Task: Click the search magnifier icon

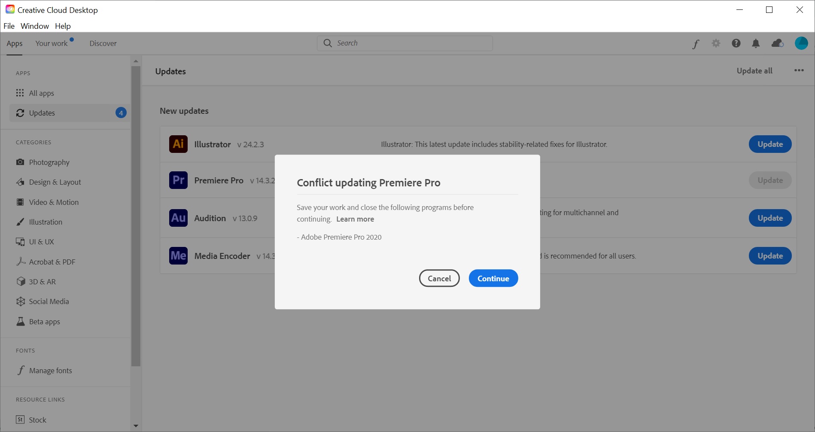Action: [328, 43]
